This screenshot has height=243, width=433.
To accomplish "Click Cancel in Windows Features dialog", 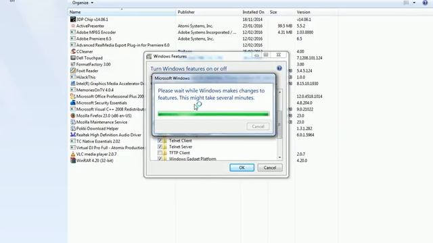I will coord(270,167).
